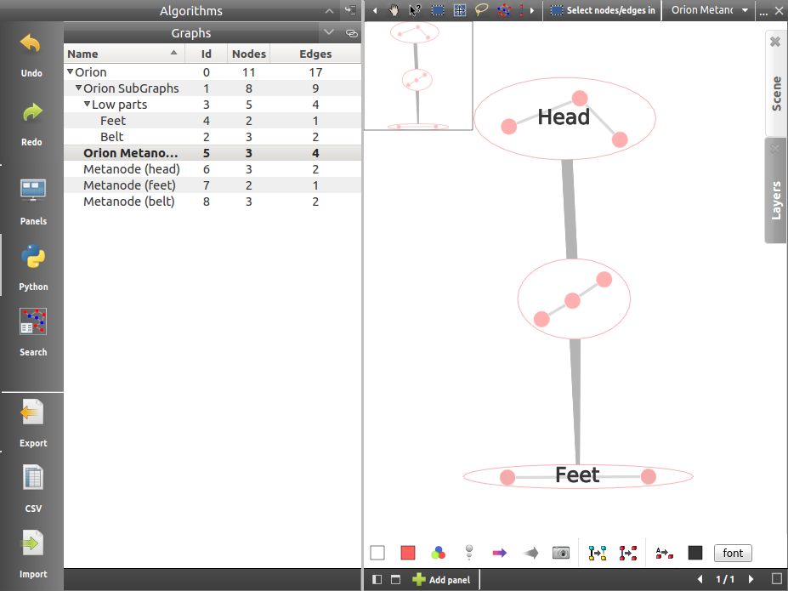Open the Orion Metanode graph dropdown

[x=709, y=10]
